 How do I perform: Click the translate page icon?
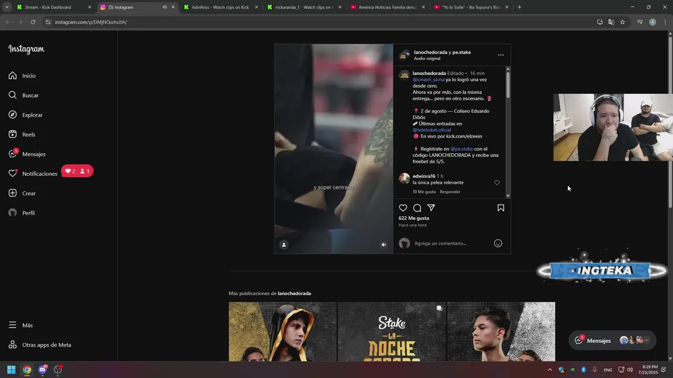tap(611, 22)
